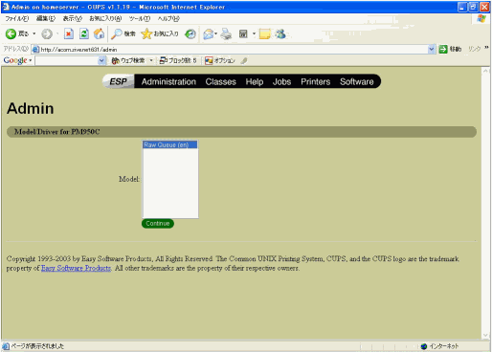Viewport: 492px width, 352px height.
Task: Select Raw Queue (en) in Model list
Action: 169,144
